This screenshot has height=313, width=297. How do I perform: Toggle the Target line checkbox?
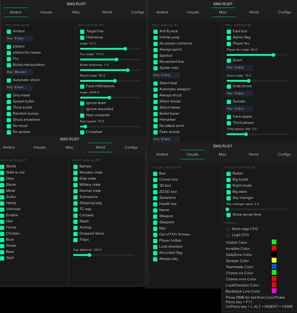[82, 31]
